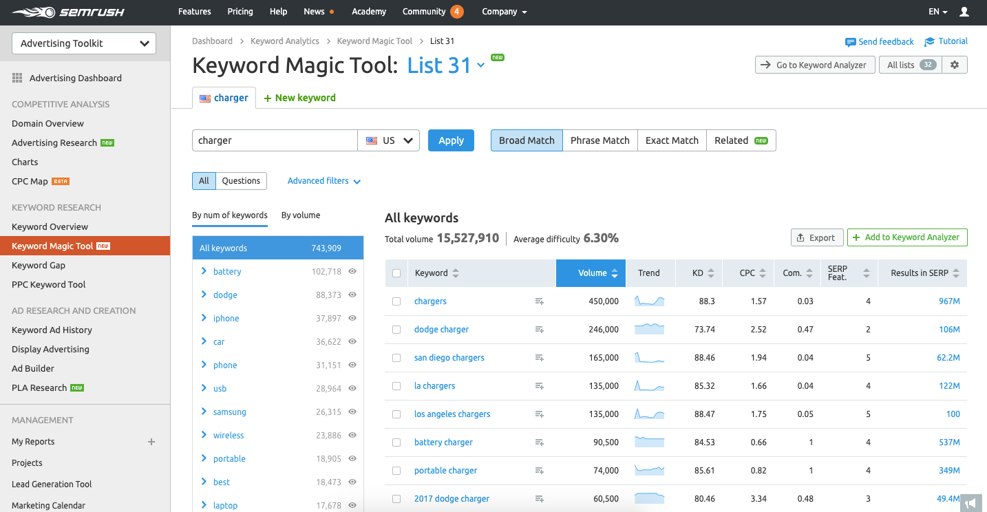Click 967M results for chargers
Viewport: 987px width, 512px height.
[x=949, y=301]
